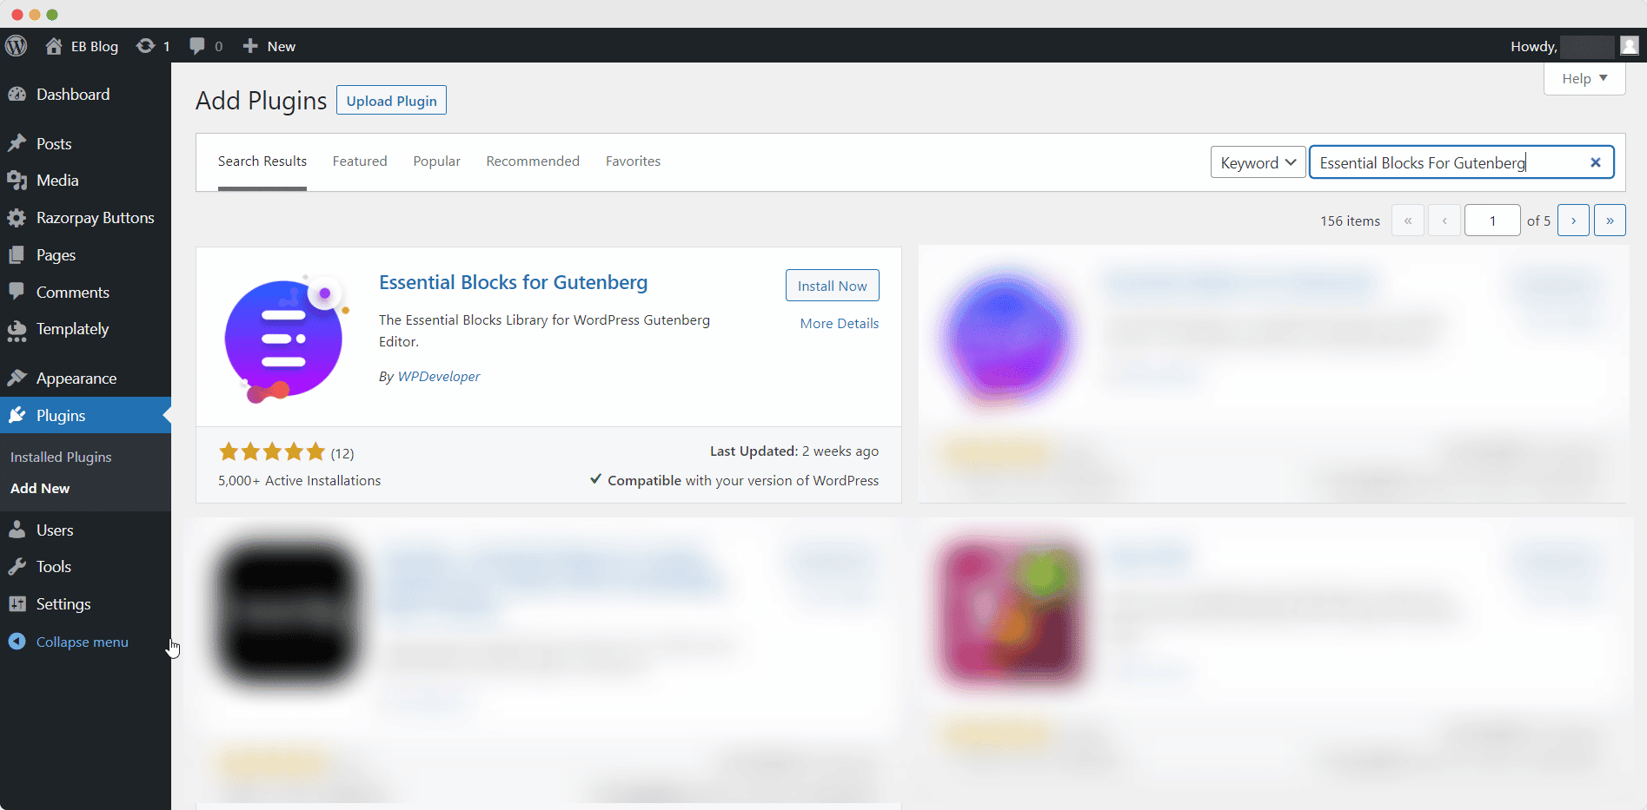The height and width of the screenshot is (810, 1647).
Task: Click WPDeveloper author link
Action: [x=438, y=376]
